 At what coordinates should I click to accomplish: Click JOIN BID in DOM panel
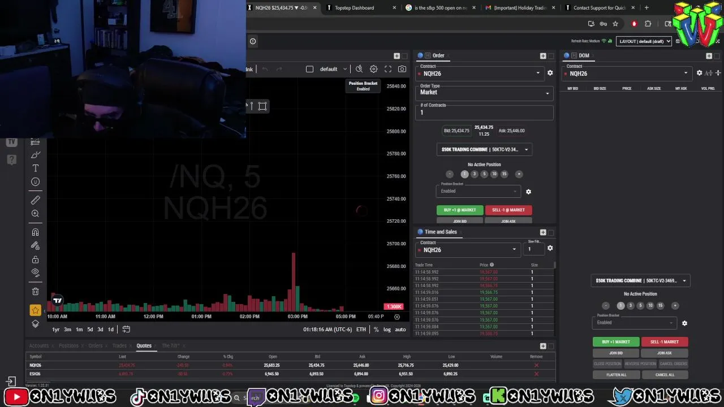[x=616, y=353]
